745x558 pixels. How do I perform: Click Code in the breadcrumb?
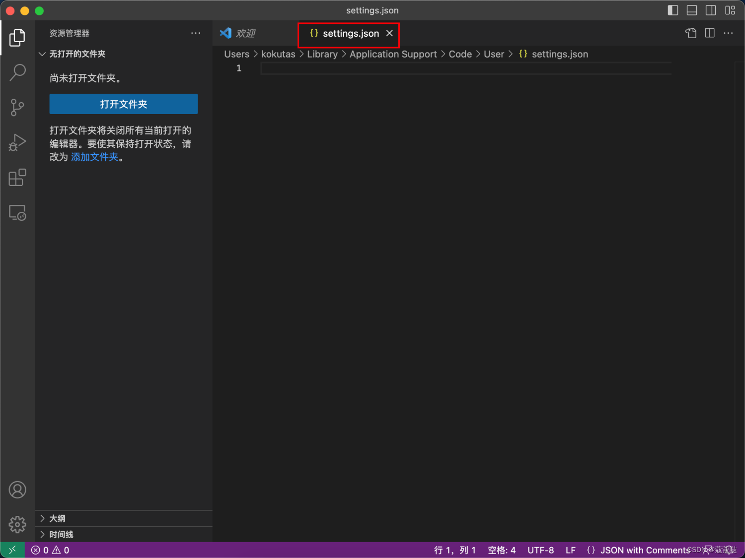(x=460, y=54)
